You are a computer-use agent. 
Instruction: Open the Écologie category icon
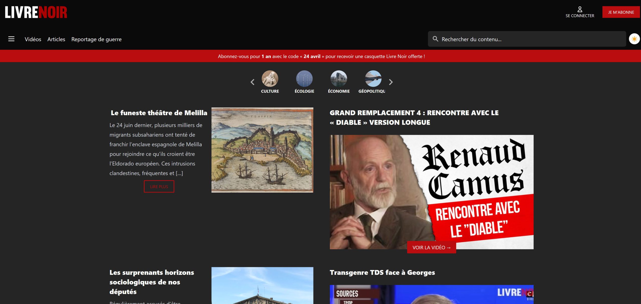pyautogui.click(x=304, y=78)
